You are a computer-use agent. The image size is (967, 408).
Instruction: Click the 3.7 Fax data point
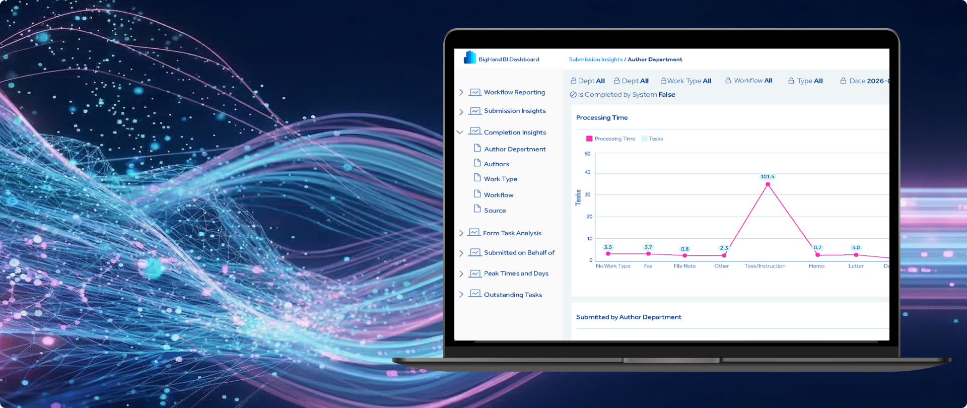(x=648, y=253)
